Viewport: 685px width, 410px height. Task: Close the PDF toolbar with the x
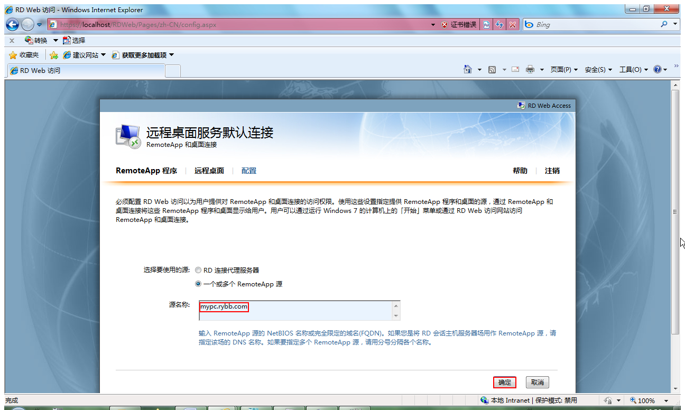(12, 41)
